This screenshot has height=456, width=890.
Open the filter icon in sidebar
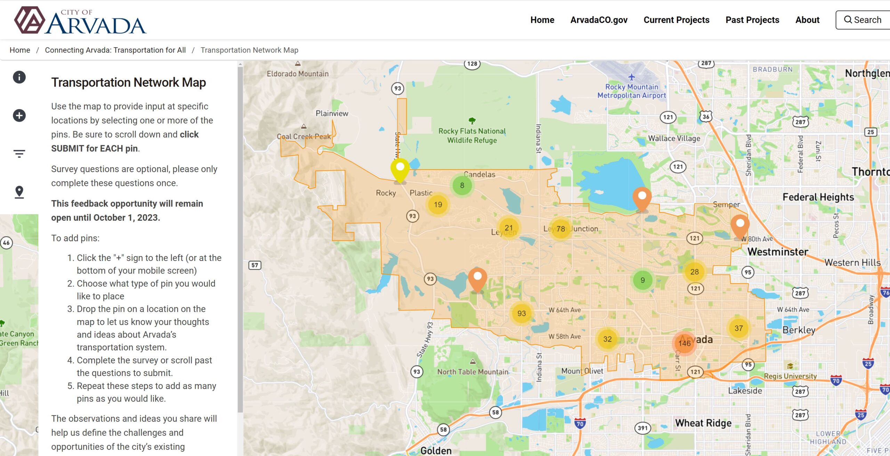coord(19,154)
